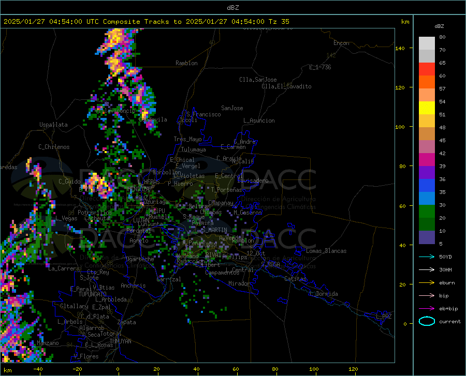Click the 'L_Dormida' map label
This screenshot has height=376, width=466.
(323, 294)
